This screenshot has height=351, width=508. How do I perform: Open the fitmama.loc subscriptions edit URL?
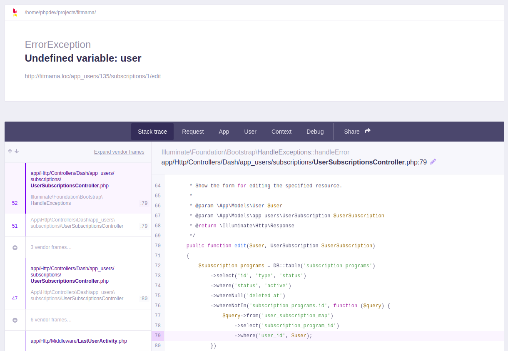(x=93, y=76)
